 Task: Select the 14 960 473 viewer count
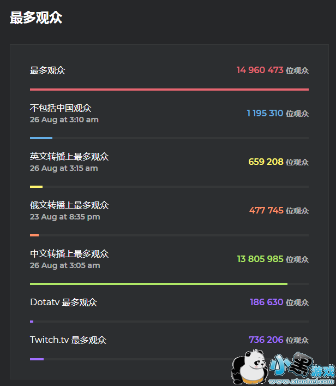click(x=260, y=70)
